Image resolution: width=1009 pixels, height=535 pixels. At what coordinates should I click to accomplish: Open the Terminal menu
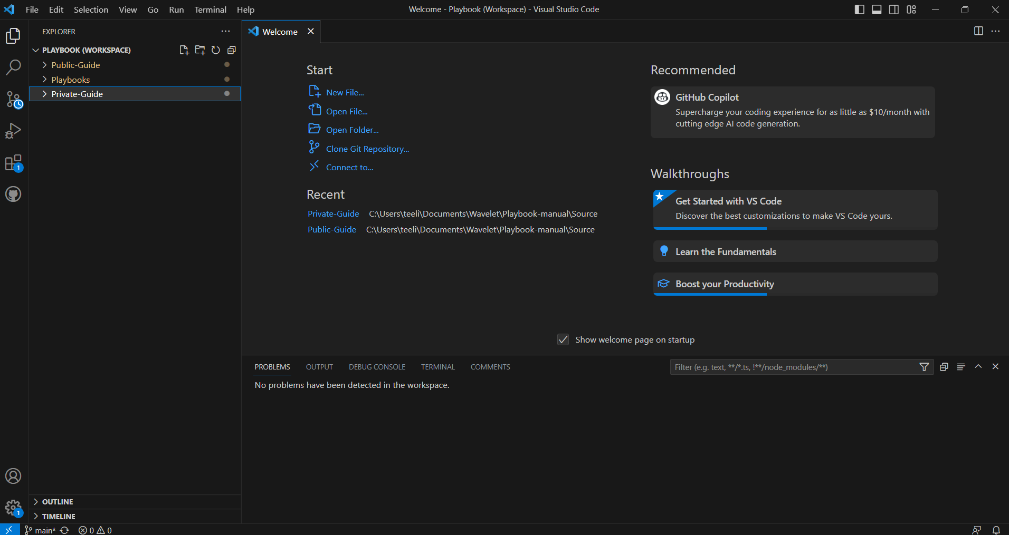210,9
